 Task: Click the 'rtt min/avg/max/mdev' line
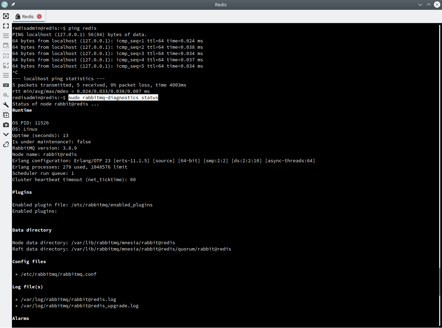81,91
